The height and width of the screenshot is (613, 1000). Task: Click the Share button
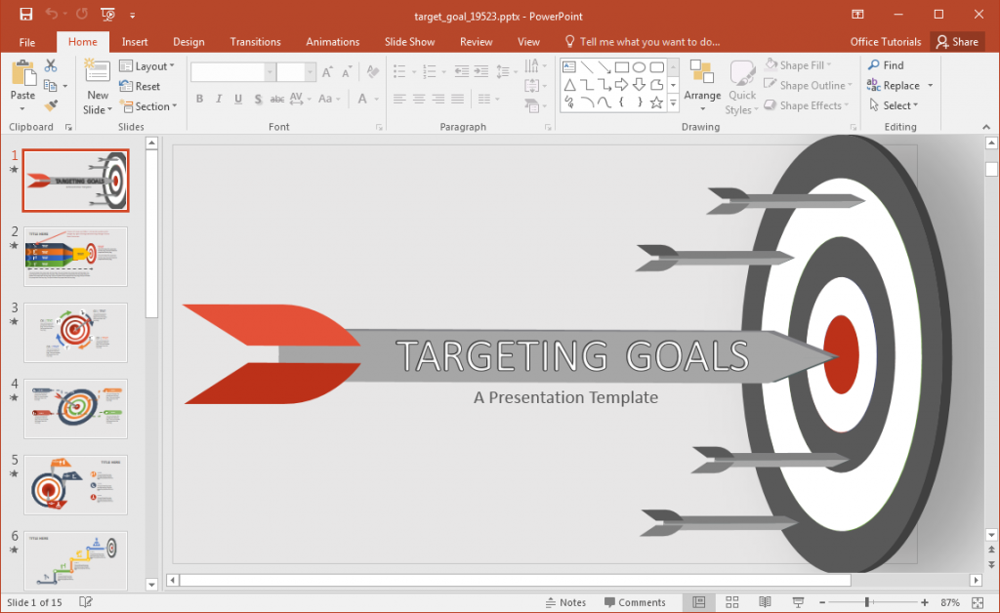pyautogui.click(x=958, y=41)
